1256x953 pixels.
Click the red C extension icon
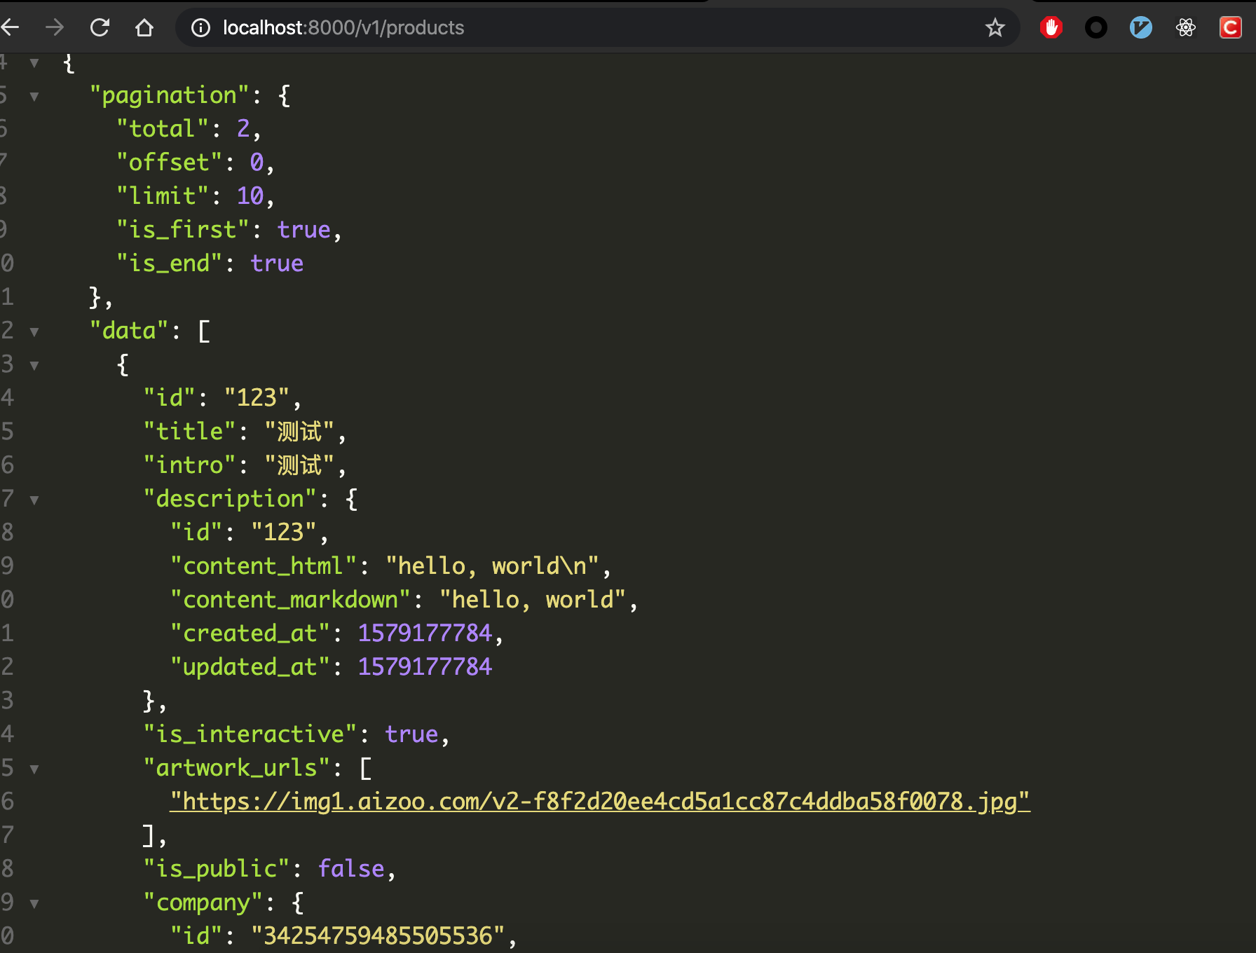tap(1230, 27)
